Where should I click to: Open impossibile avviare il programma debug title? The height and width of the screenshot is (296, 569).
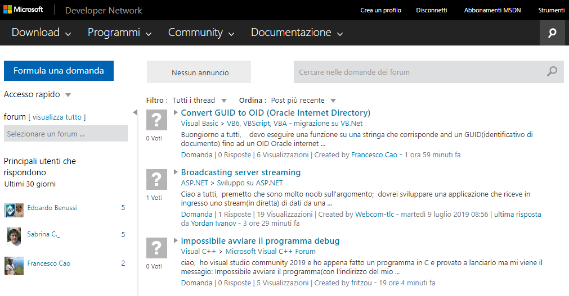[260, 240]
